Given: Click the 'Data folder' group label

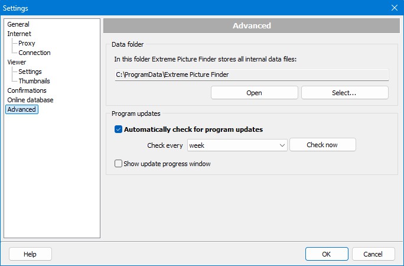Looking at the screenshot, I should click(x=128, y=44).
